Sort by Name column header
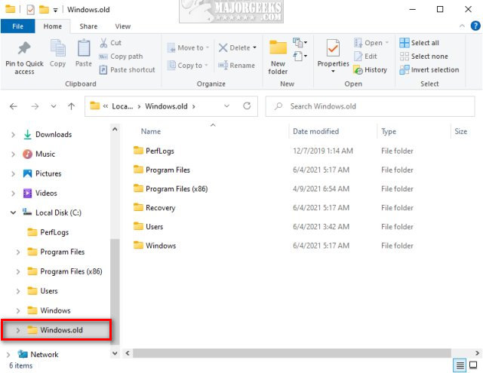 point(151,132)
